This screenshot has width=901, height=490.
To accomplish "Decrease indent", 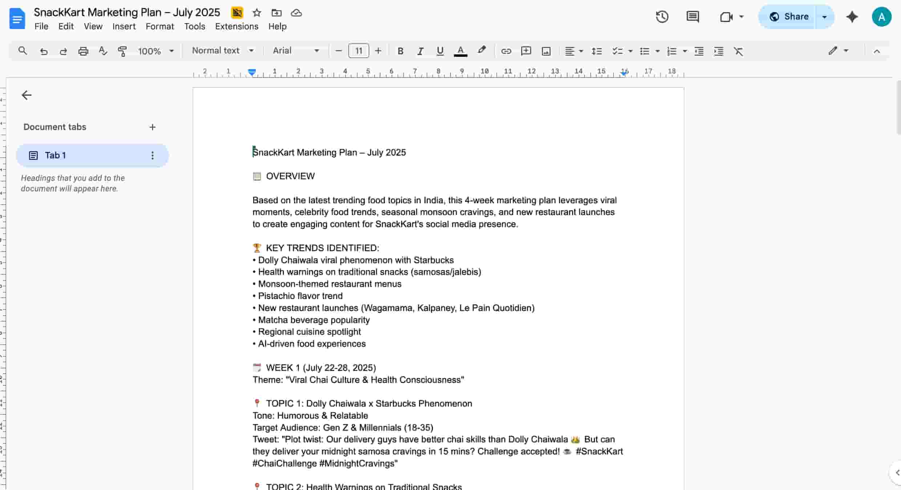I will tap(699, 51).
